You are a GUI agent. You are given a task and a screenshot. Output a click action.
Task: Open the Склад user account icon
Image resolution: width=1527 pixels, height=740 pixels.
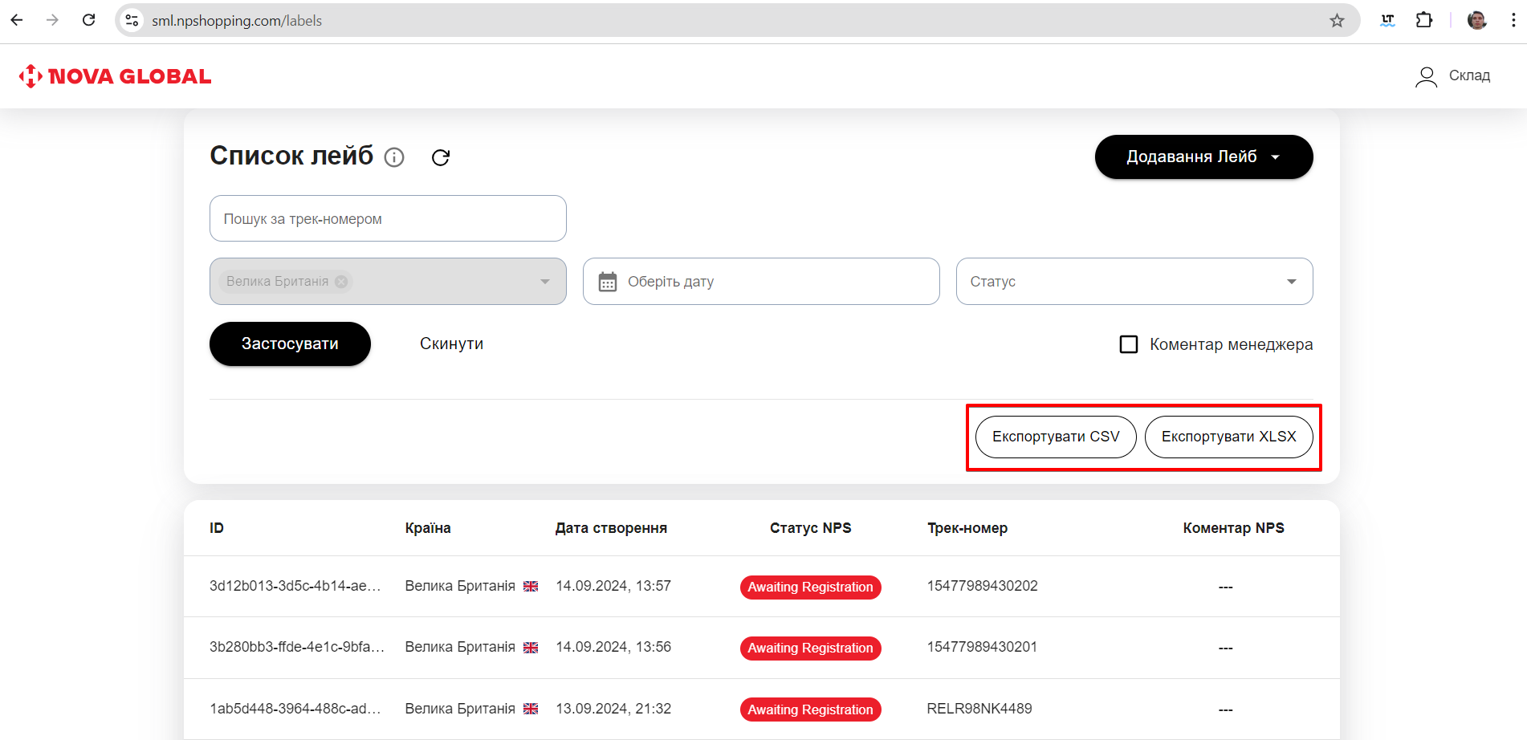coord(1426,76)
